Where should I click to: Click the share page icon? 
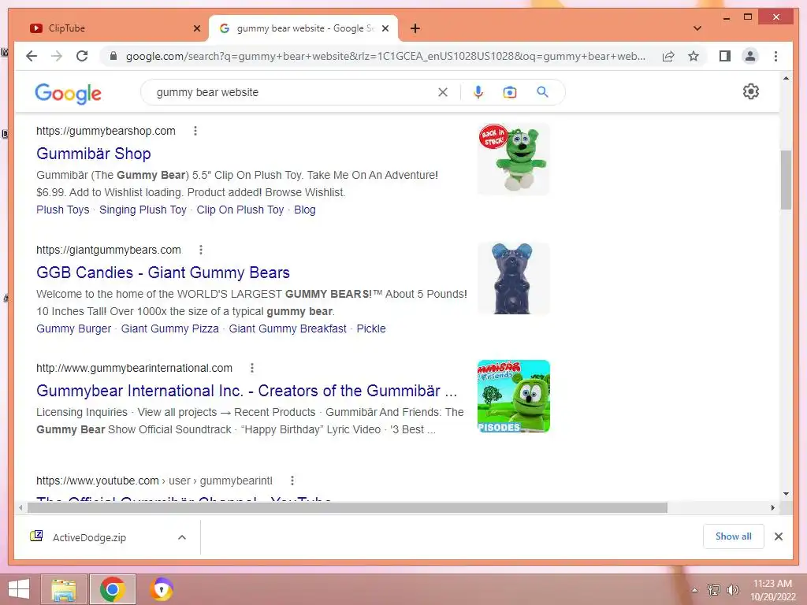tap(668, 56)
